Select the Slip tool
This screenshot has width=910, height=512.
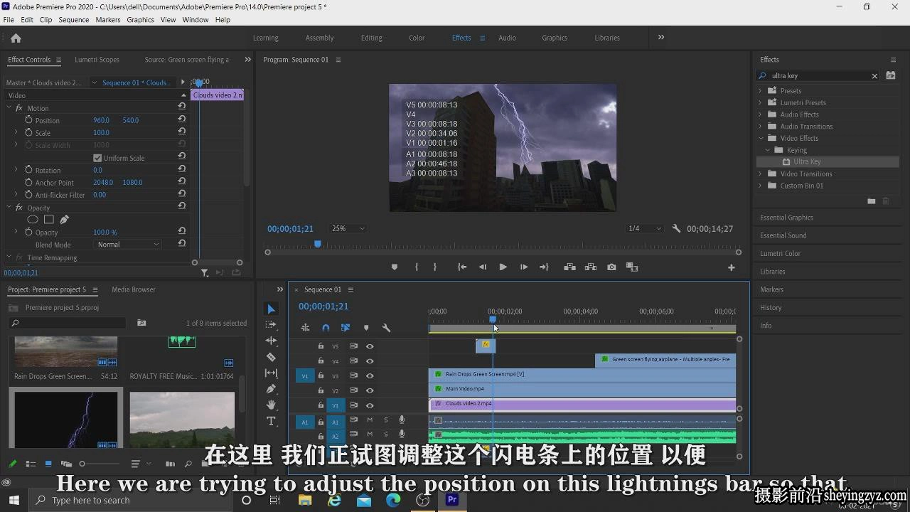click(271, 373)
